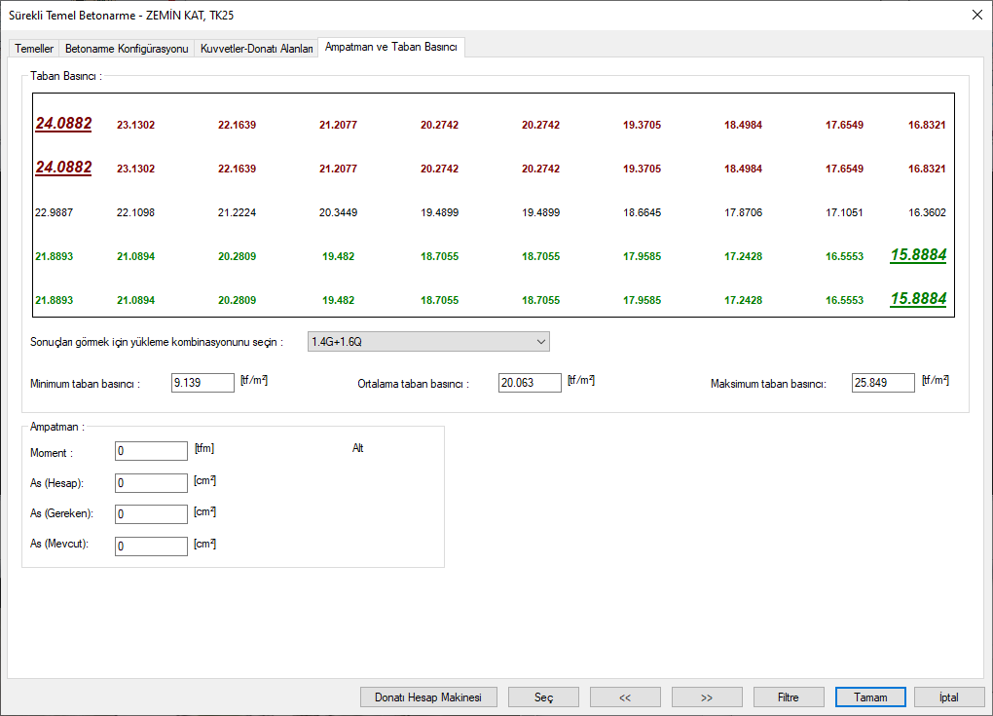This screenshot has width=993, height=716.
Task: Click the As (Hesap) input field
Action: tap(151, 483)
